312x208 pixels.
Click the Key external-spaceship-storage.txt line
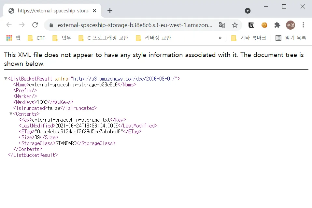[x=72, y=120]
